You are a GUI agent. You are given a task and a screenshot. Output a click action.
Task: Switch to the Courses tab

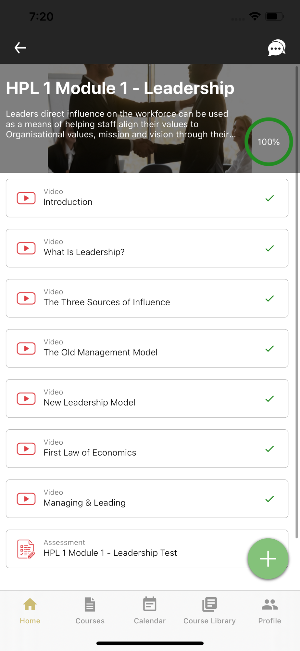pos(90,611)
